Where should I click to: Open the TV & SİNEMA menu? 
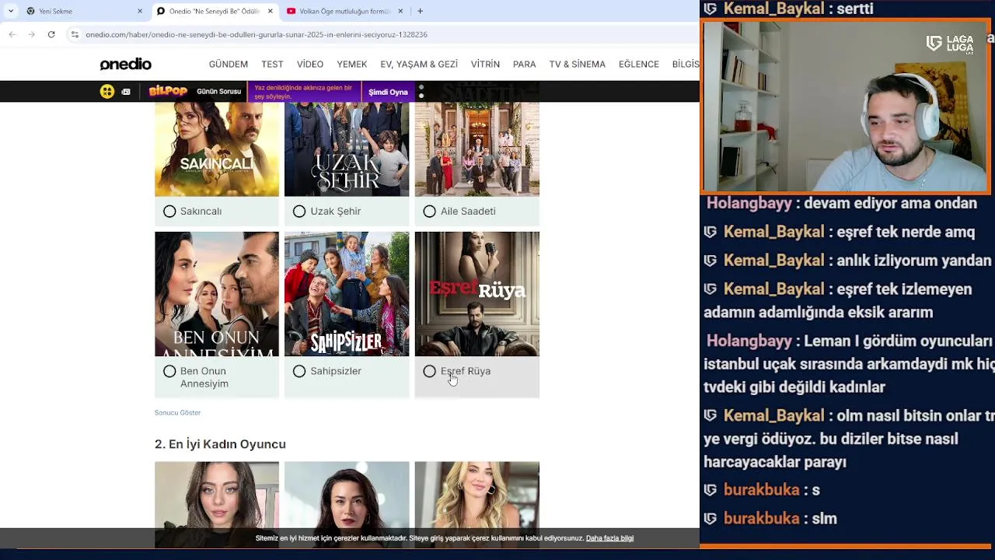click(x=578, y=65)
